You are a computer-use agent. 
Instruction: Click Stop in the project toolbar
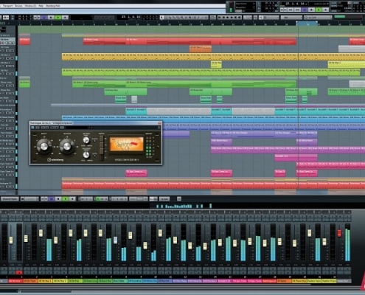coord(51,18)
